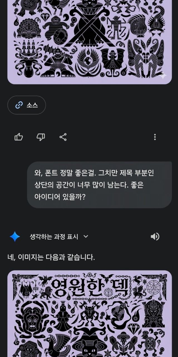
Task: Open the 소스 sources button
Action: (26, 105)
